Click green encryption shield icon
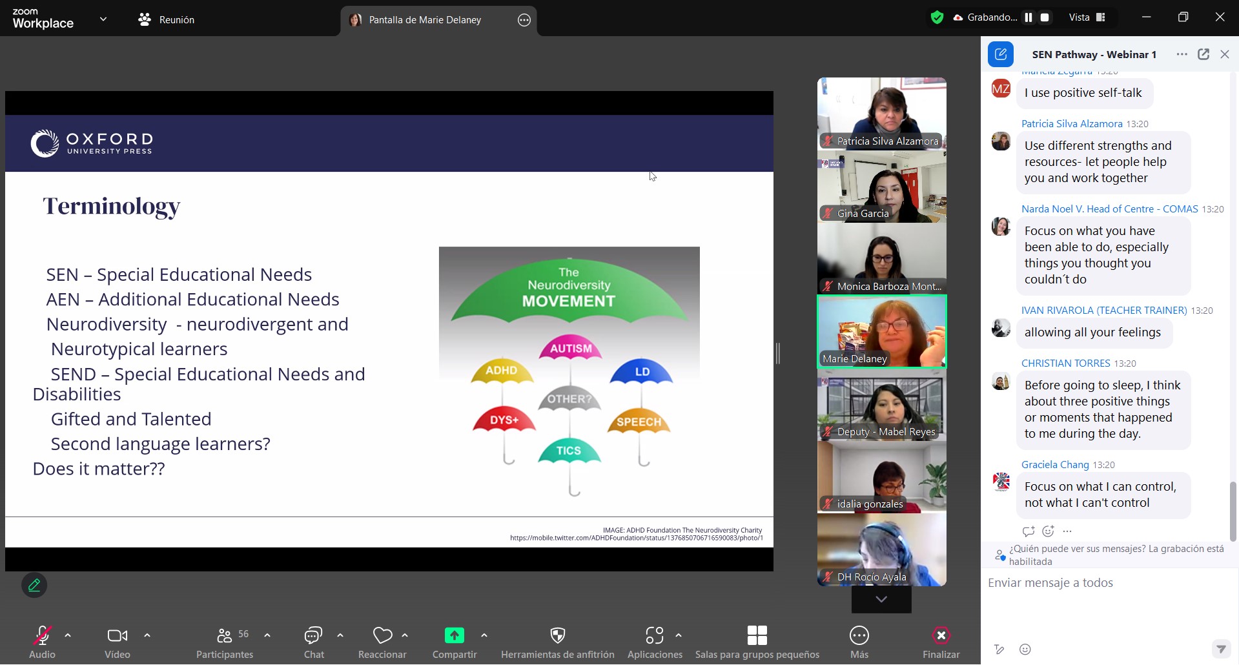 point(937,17)
